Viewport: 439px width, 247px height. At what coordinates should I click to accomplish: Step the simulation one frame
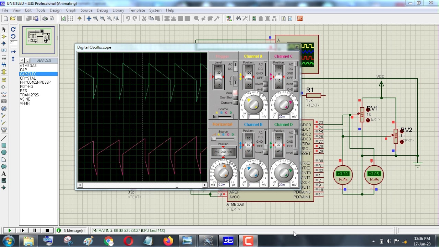click(x=22, y=231)
